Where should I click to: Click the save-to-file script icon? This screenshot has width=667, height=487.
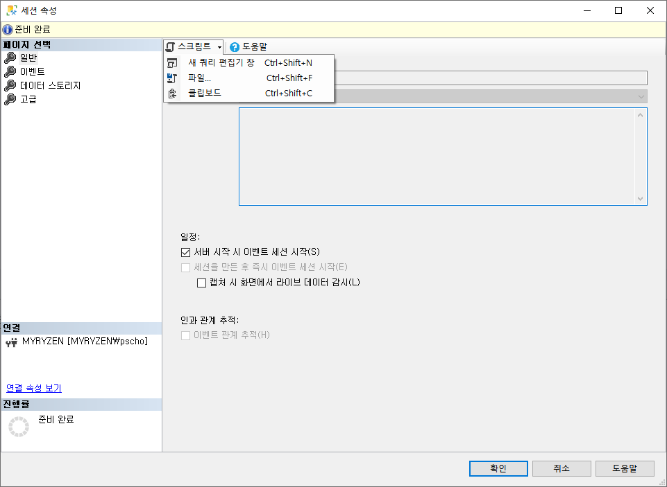tap(172, 78)
